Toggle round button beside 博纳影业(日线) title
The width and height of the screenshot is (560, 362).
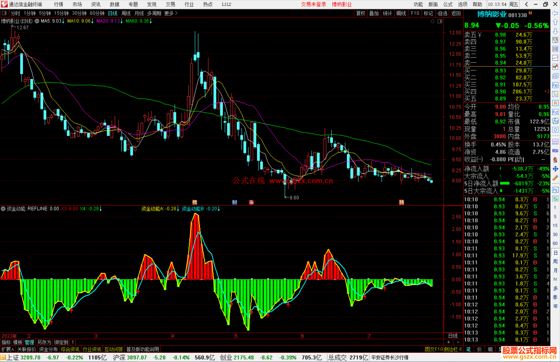pos(37,21)
